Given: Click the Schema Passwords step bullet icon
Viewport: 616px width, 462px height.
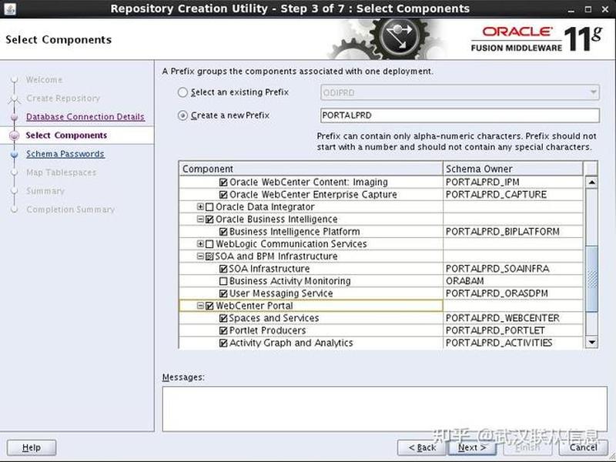Looking at the screenshot, I should pos(15,155).
